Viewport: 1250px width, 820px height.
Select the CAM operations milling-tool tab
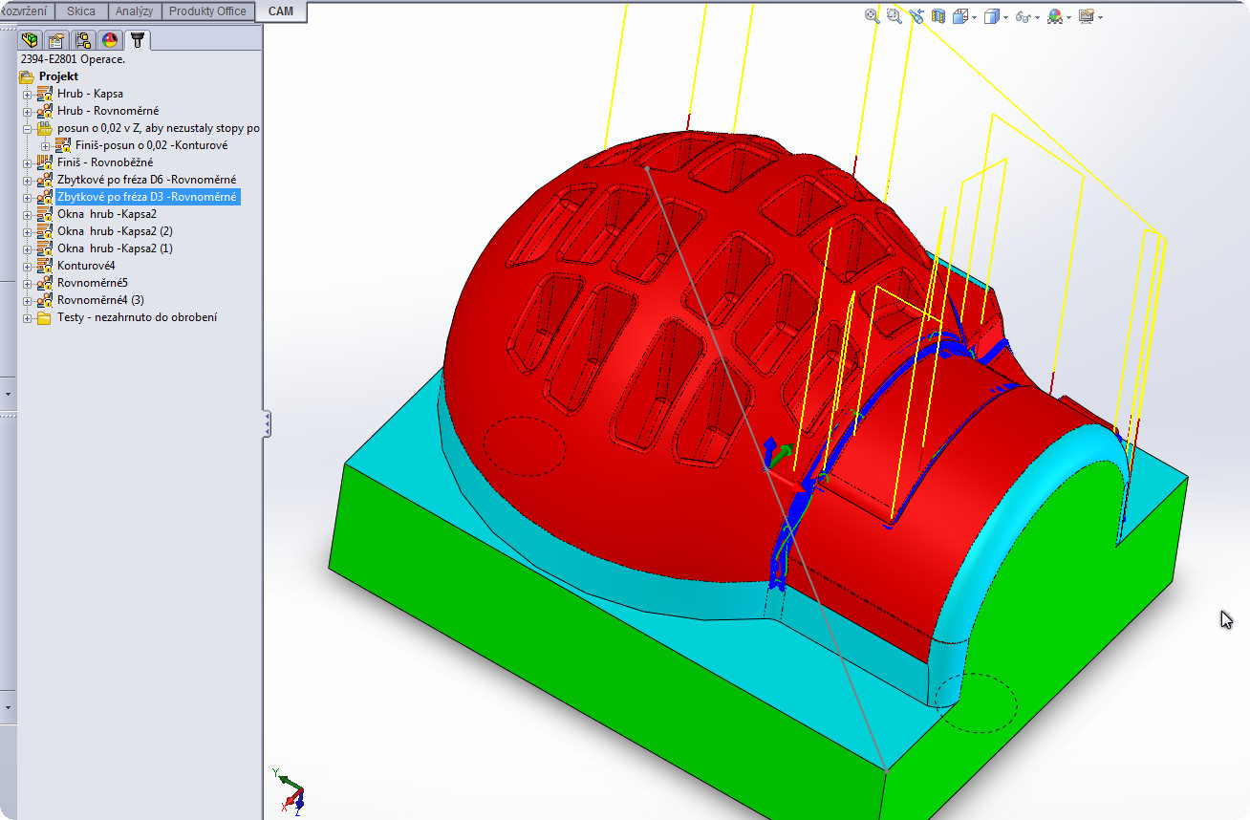coord(138,40)
